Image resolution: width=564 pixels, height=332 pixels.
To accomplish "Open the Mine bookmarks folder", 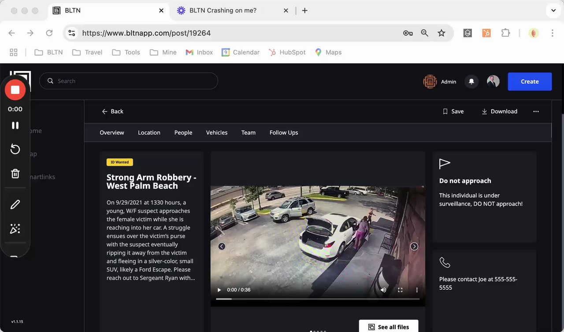I will click(163, 52).
